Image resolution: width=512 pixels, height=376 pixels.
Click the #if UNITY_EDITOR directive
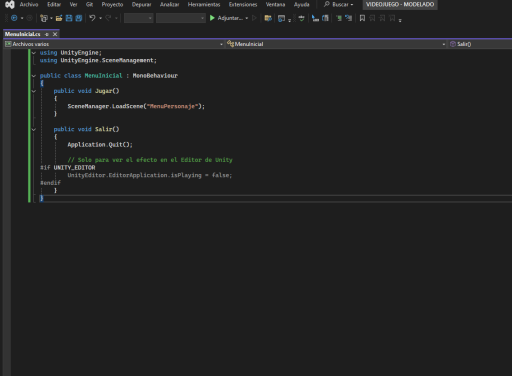[67, 168]
